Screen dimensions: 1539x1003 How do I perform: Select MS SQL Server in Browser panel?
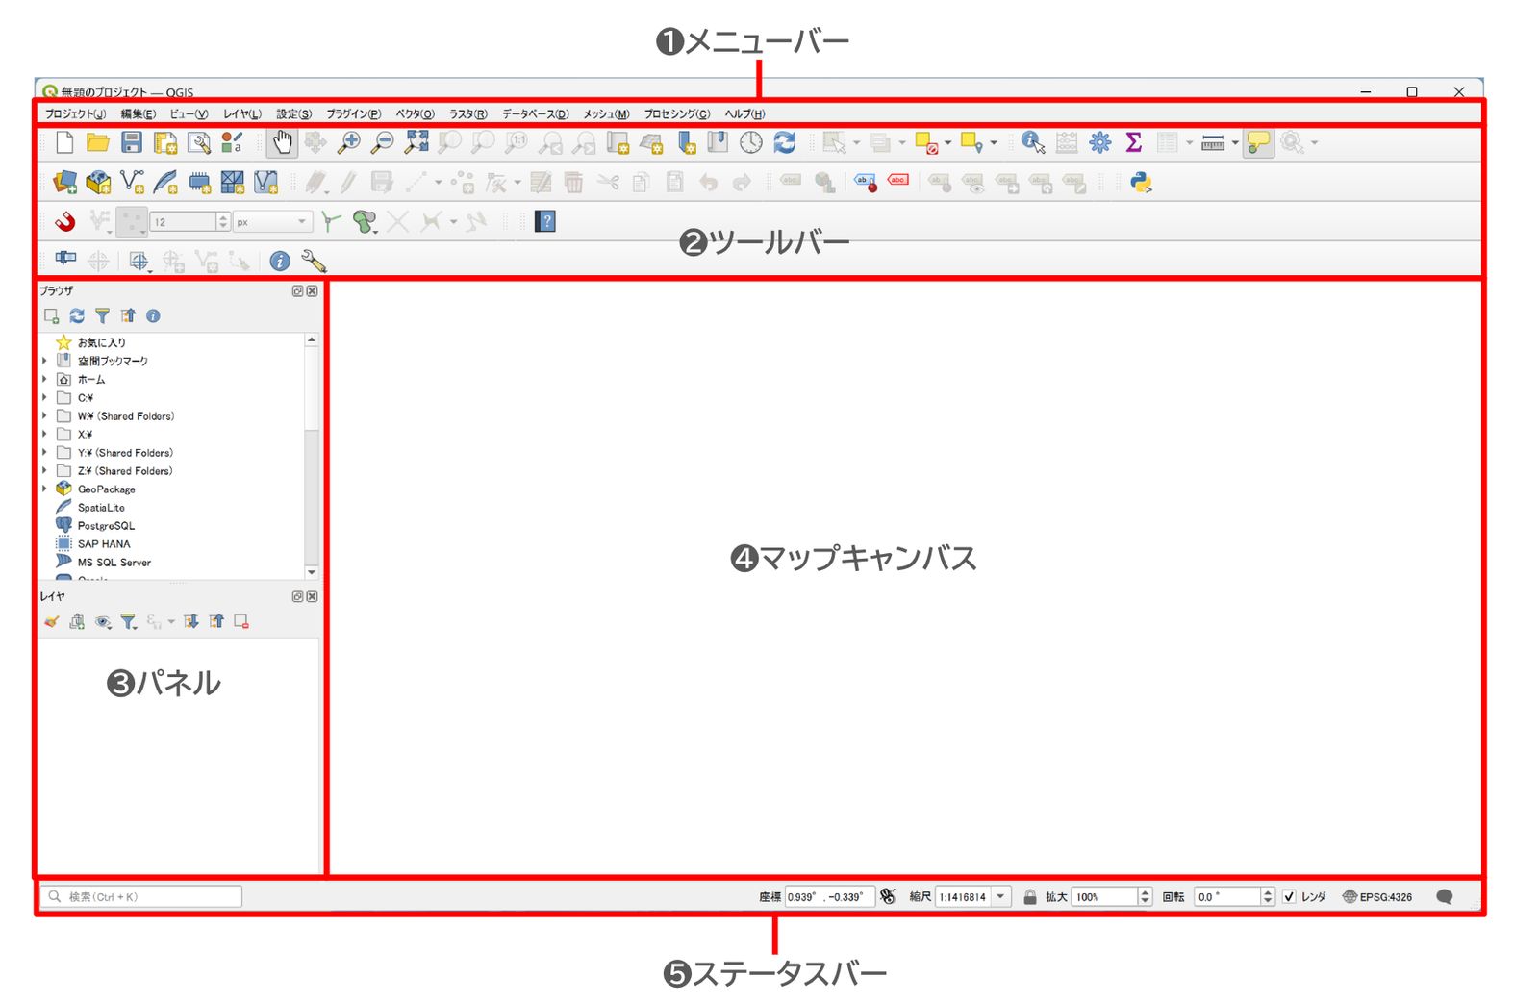pyautogui.click(x=114, y=563)
